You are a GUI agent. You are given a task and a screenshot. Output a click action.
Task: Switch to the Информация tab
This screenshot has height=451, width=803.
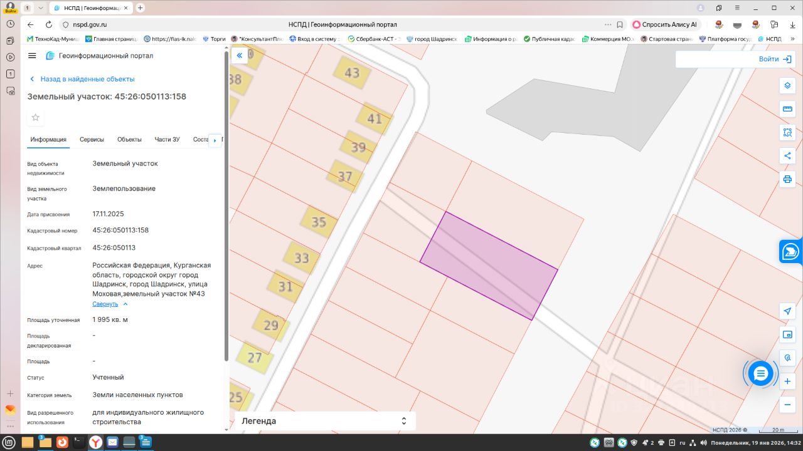48,139
